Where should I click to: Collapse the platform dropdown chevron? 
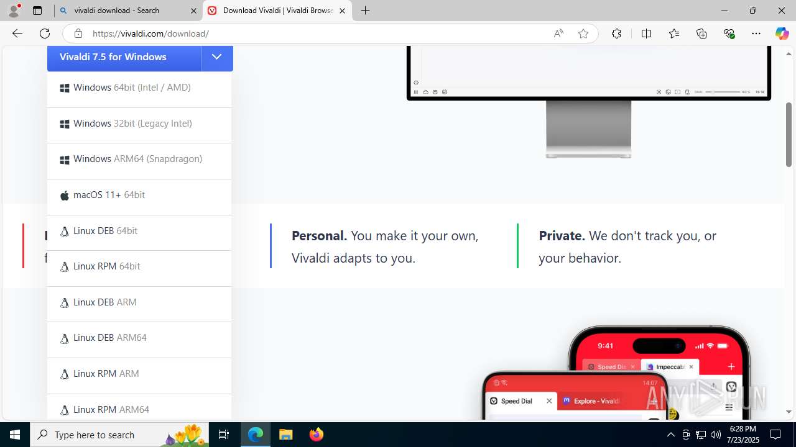coord(217,57)
